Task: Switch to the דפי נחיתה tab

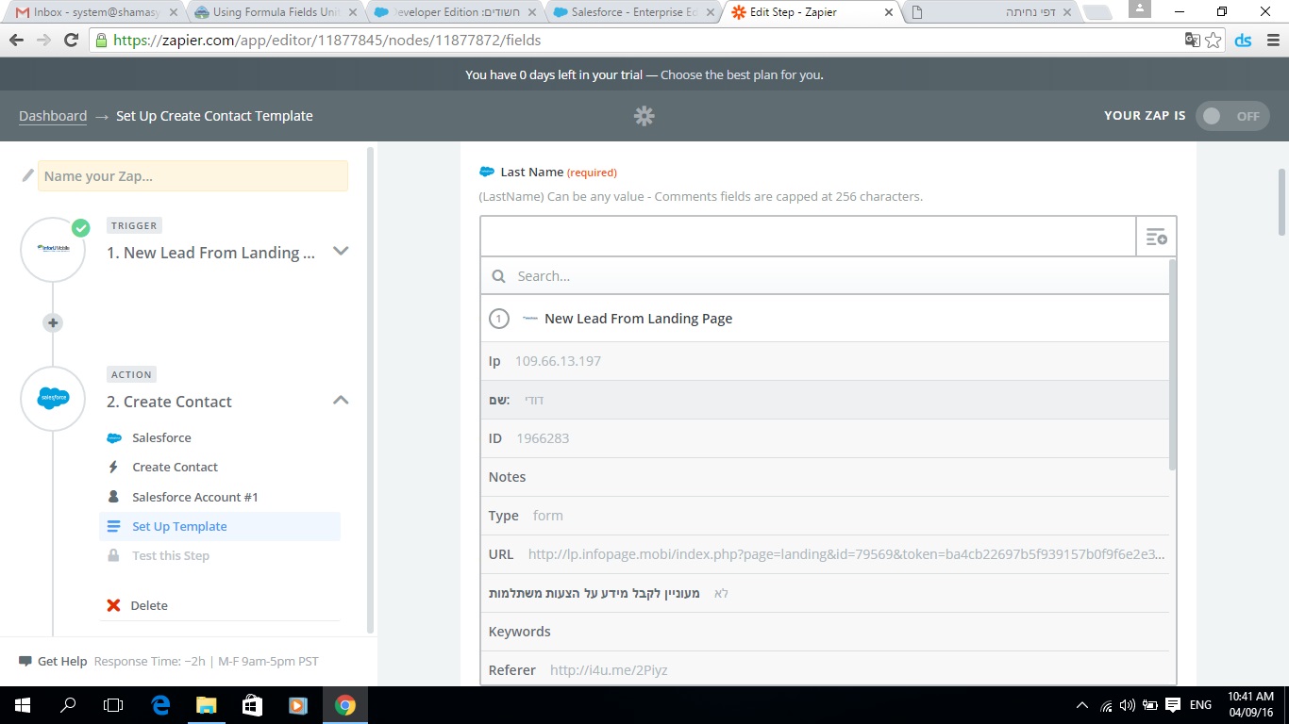Action: [x=991, y=12]
